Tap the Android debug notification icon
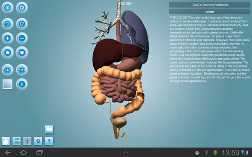The width and height of the screenshot is (252, 157). click(197, 153)
